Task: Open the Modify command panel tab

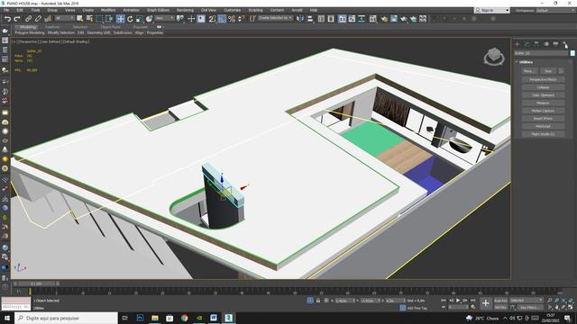Action: pyautogui.click(x=527, y=44)
